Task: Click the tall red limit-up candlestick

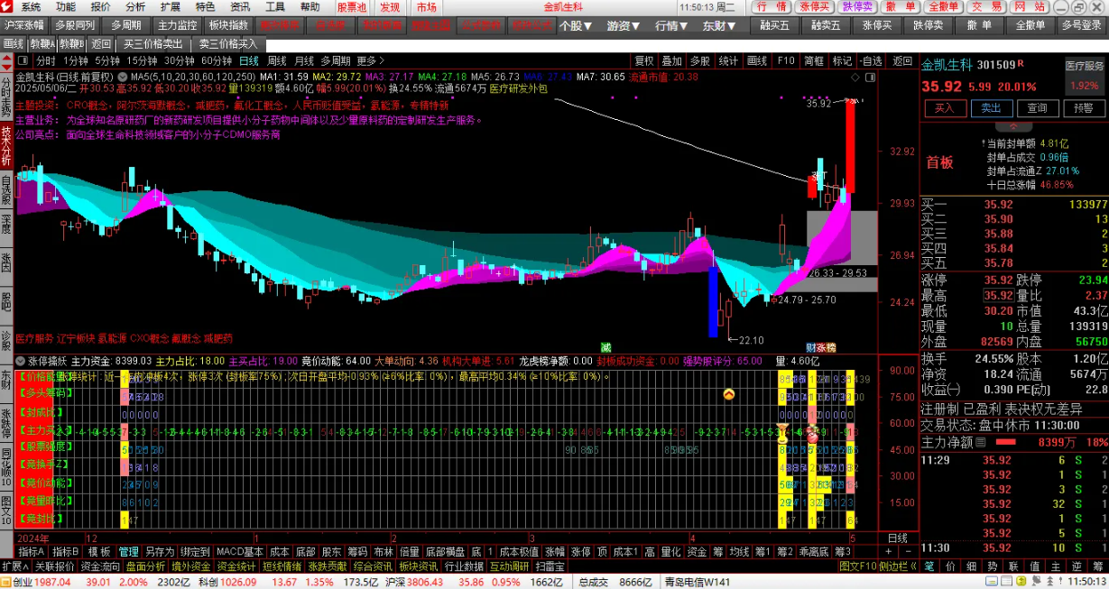Action: 850,146
